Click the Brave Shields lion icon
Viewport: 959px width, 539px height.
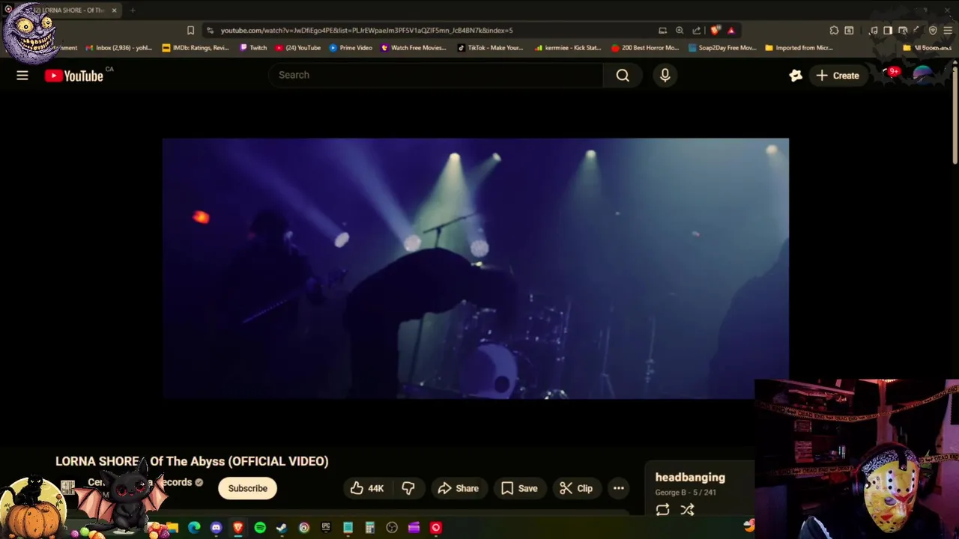pos(716,31)
